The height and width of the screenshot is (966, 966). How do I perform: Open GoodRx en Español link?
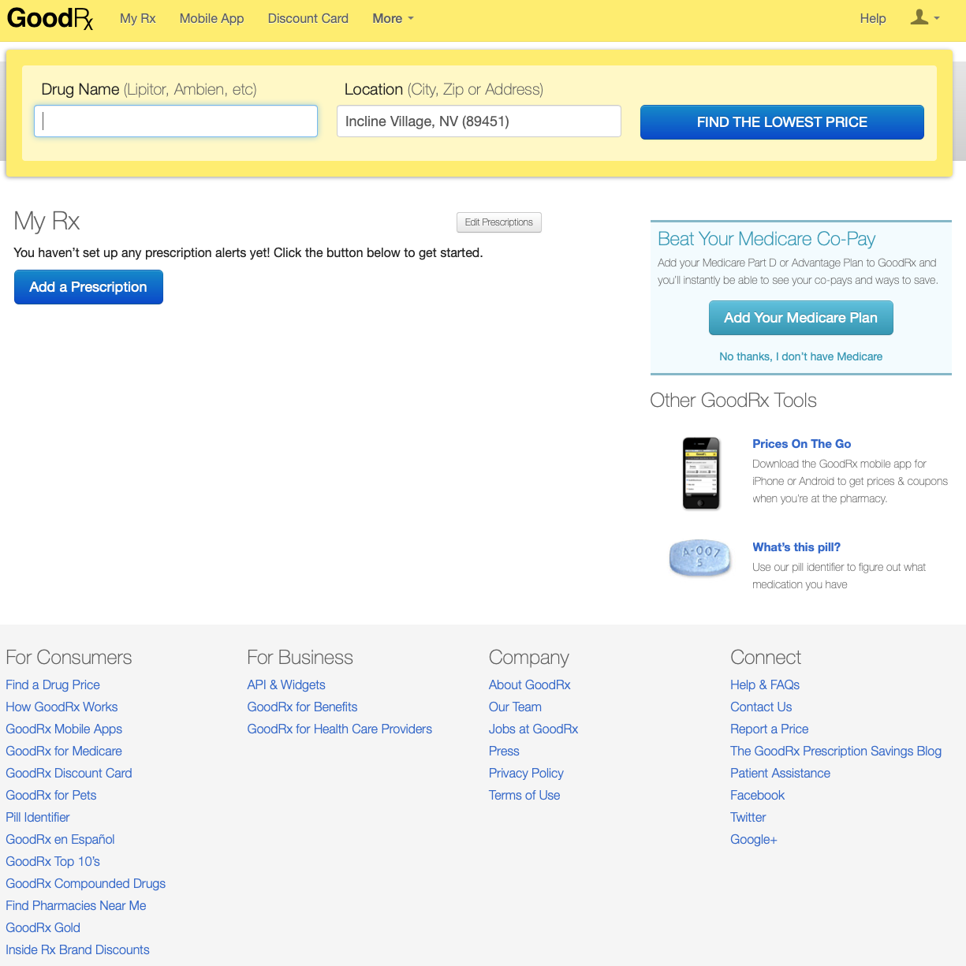pyautogui.click(x=60, y=839)
